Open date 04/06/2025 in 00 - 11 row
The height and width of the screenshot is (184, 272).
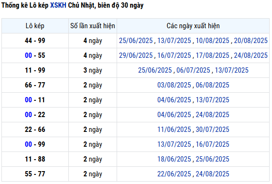174,100
